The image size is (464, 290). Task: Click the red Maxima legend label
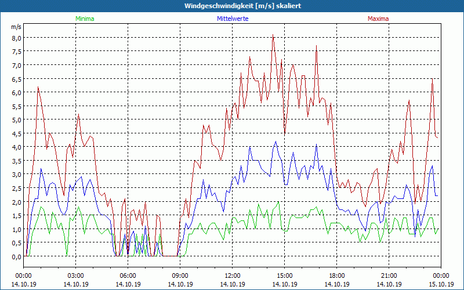click(378, 19)
